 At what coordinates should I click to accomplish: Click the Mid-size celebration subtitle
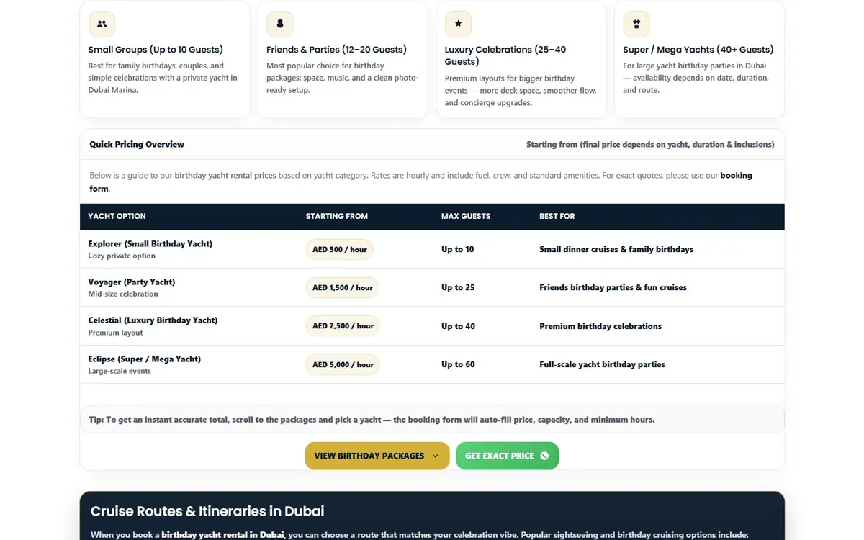(x=123, y=294)
